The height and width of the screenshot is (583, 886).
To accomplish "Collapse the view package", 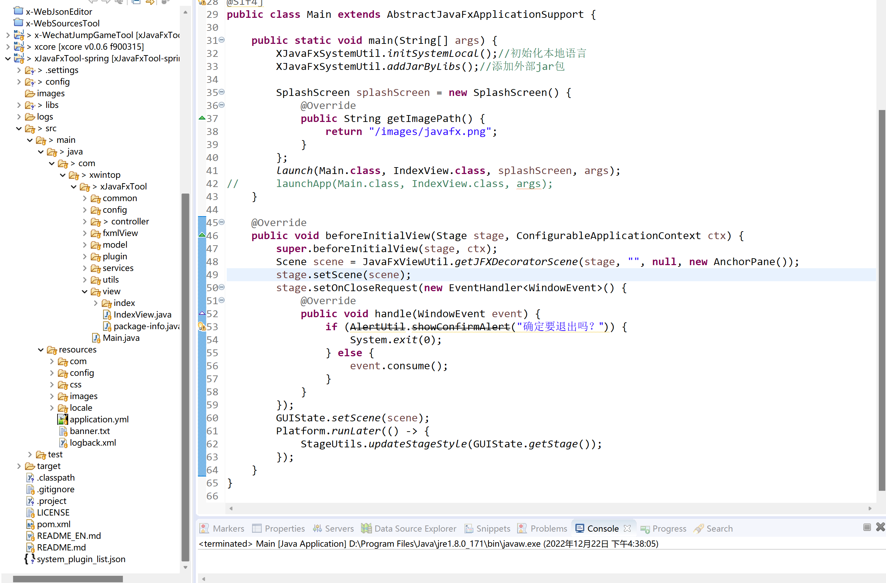I will click(x=85, y=291).
